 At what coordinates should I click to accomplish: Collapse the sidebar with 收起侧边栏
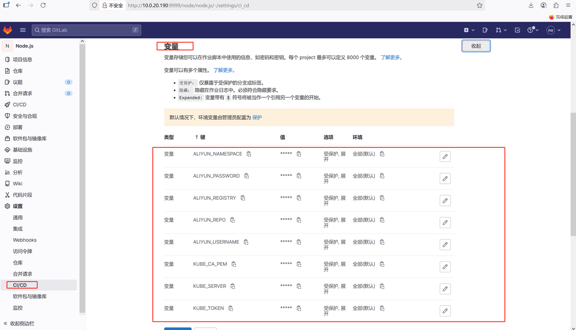tap(19, 323)
